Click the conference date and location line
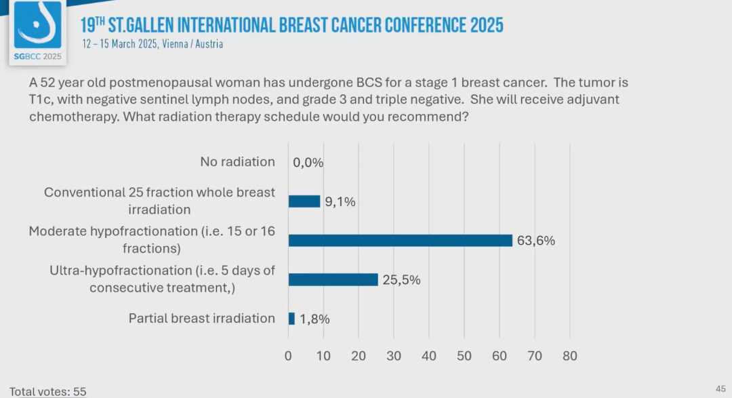Screen dimensions: 732x398 click(152, 44)
